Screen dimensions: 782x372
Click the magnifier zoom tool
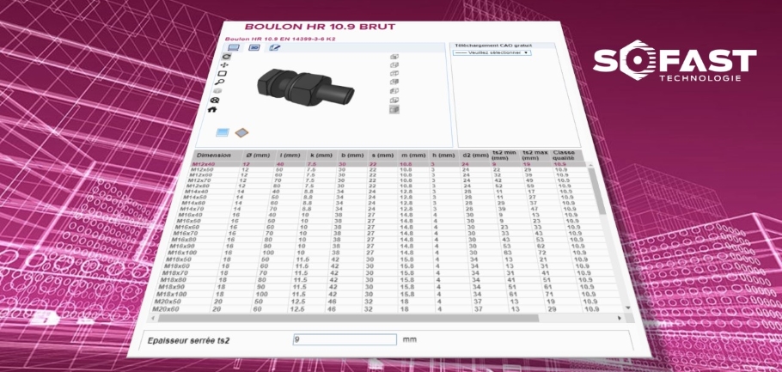(x=221, y=82)
